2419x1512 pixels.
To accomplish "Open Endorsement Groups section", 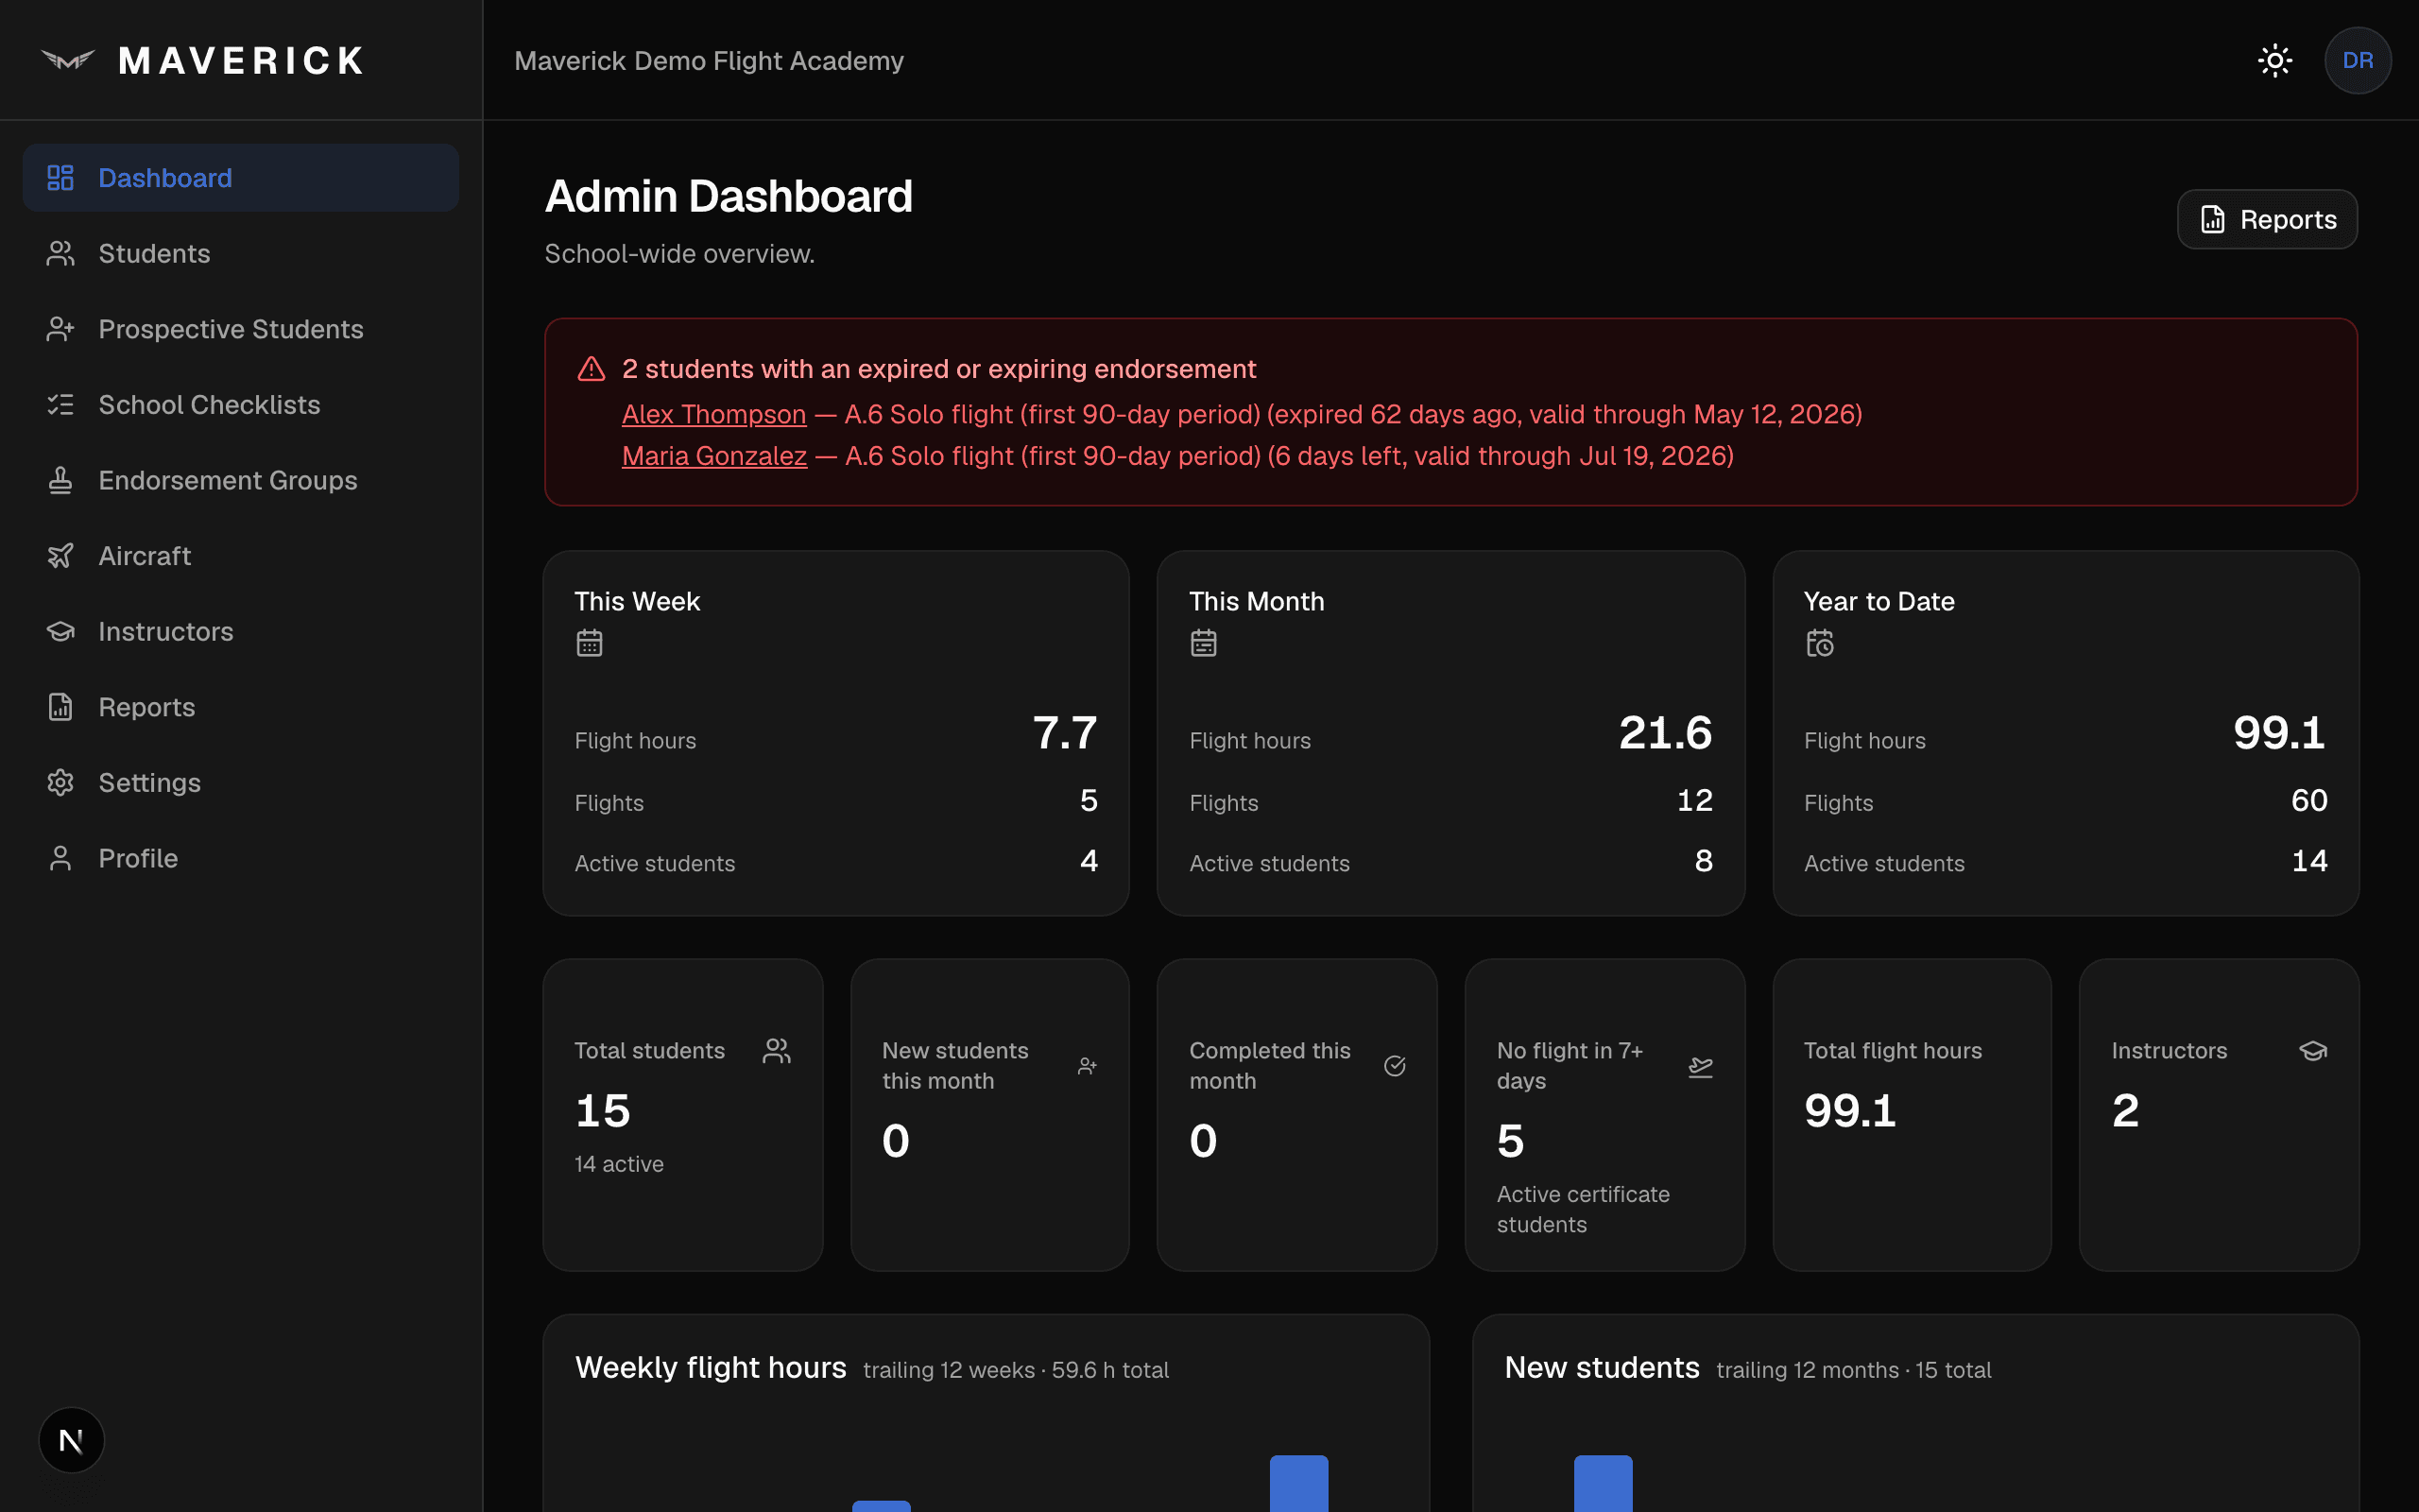I will click(241, 481).
